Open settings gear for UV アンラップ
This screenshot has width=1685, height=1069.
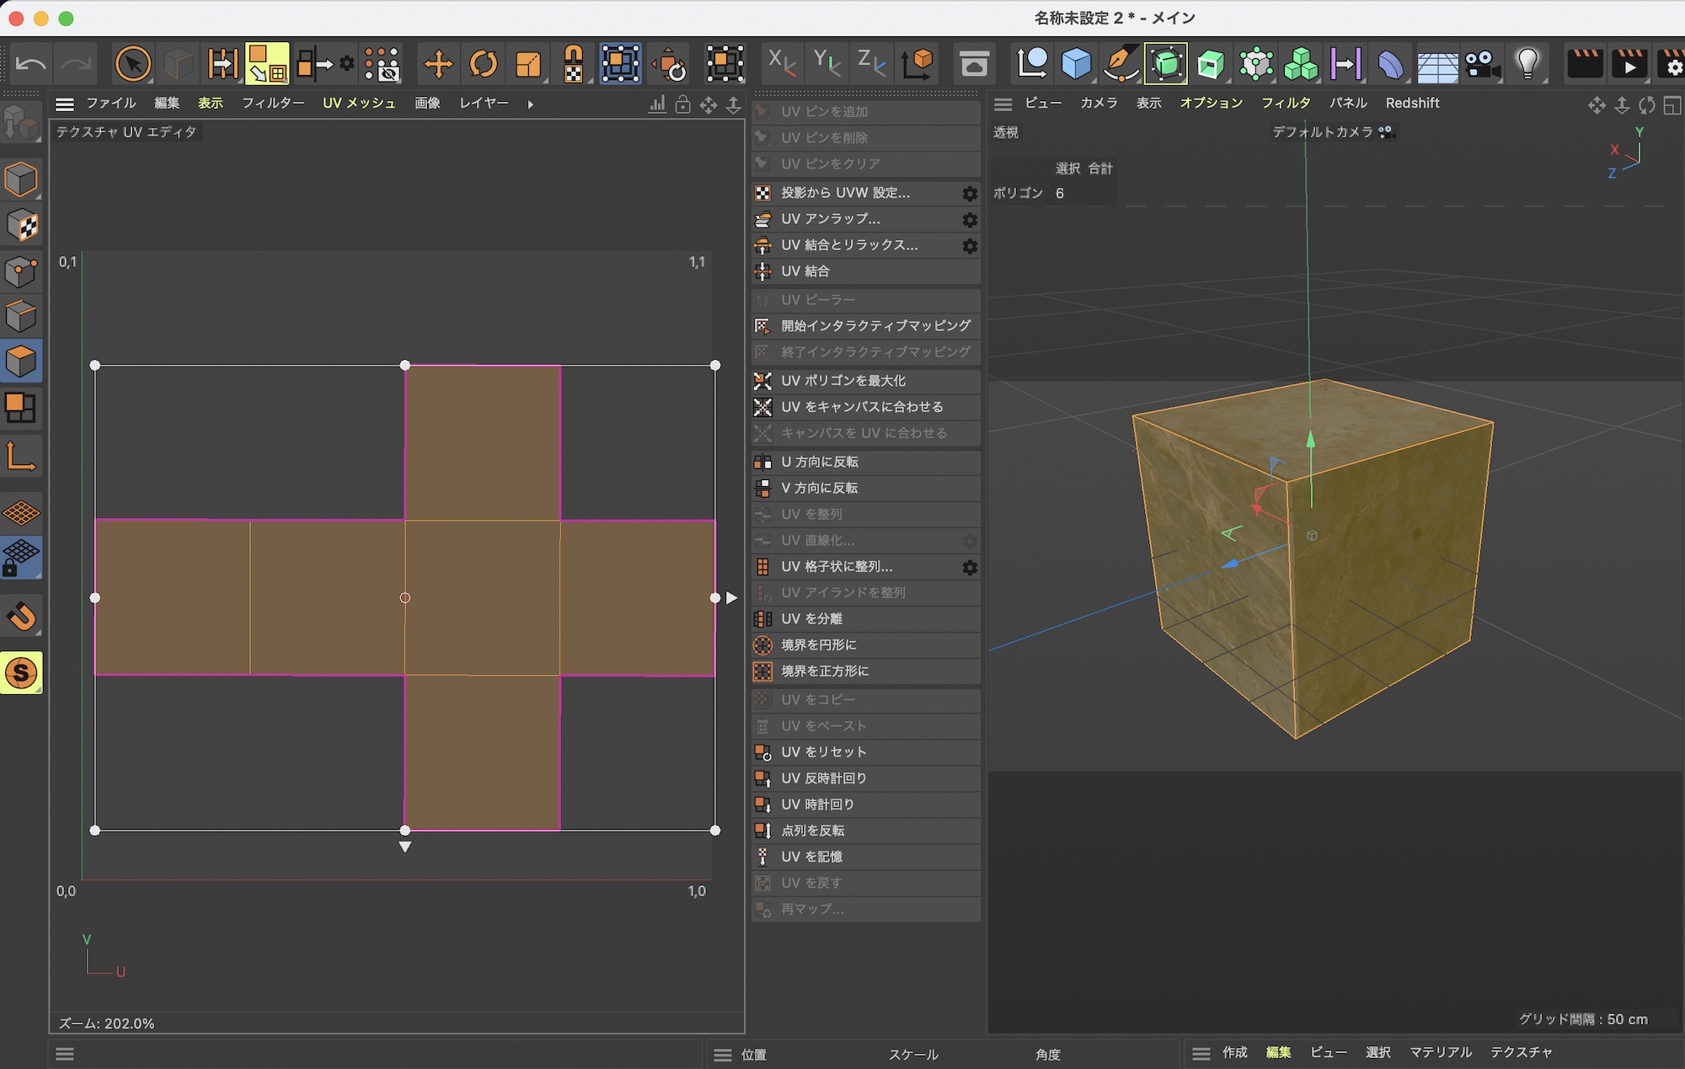coord(970,220)
